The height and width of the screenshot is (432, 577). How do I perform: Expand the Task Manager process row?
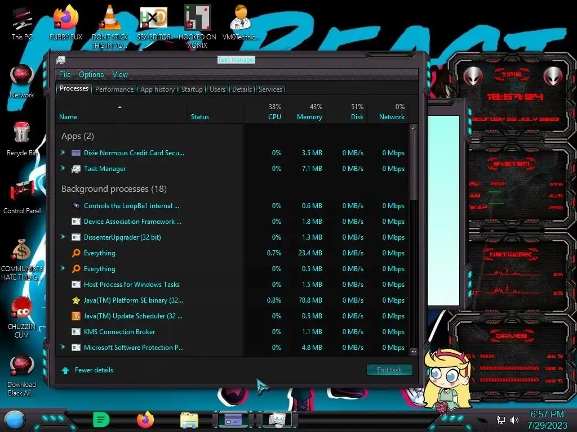click(x=63, y=168)
